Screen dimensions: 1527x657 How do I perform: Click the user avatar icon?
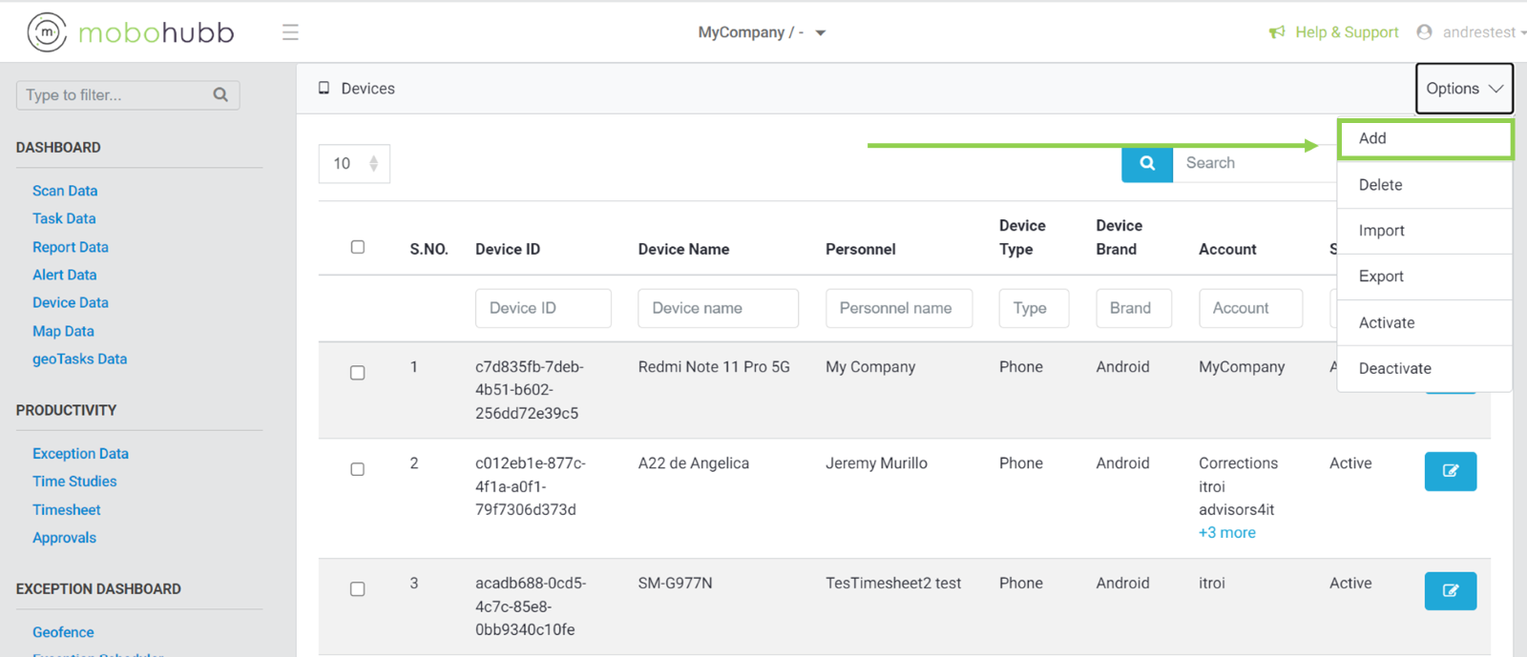[1424, 32]
